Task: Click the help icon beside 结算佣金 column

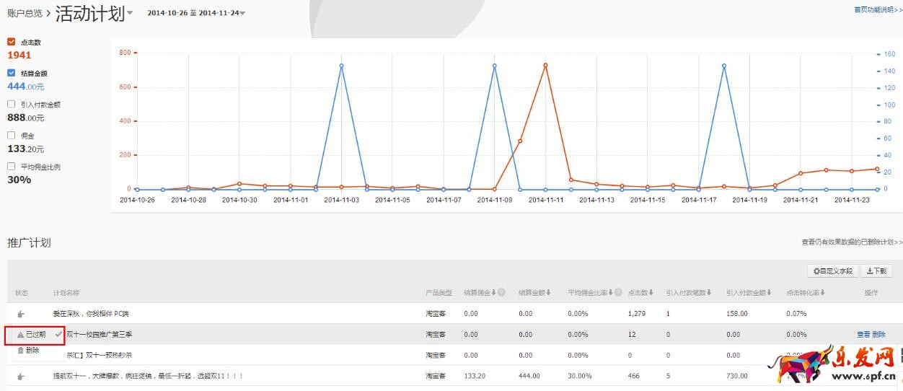Action: pos(501,293)
